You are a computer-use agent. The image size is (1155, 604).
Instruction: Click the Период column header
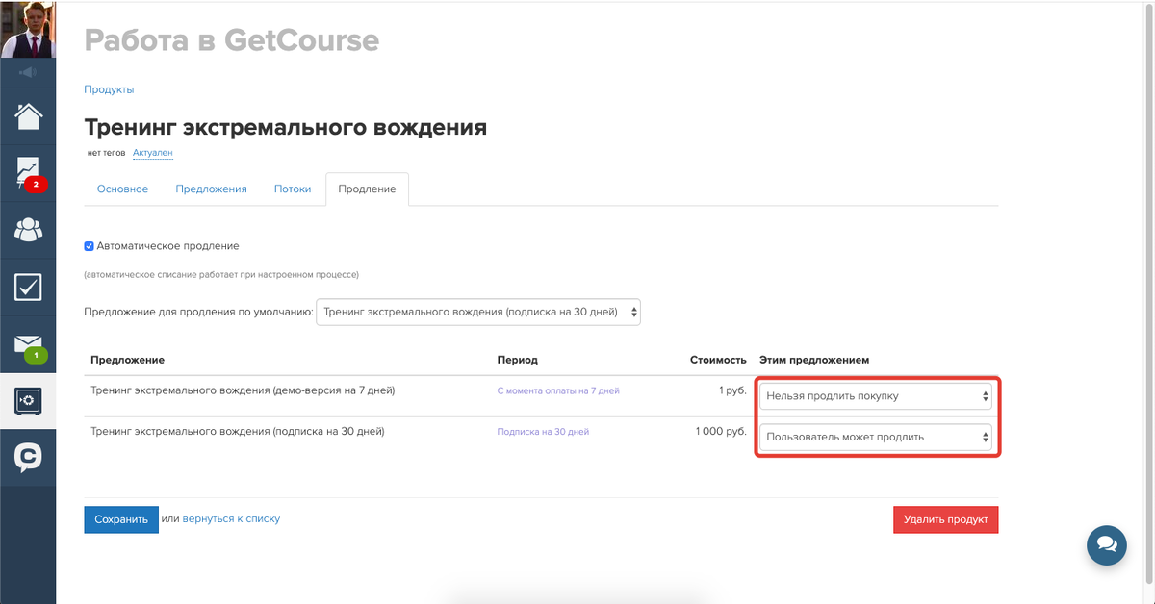pyautogui.click(x=517, y=360)
